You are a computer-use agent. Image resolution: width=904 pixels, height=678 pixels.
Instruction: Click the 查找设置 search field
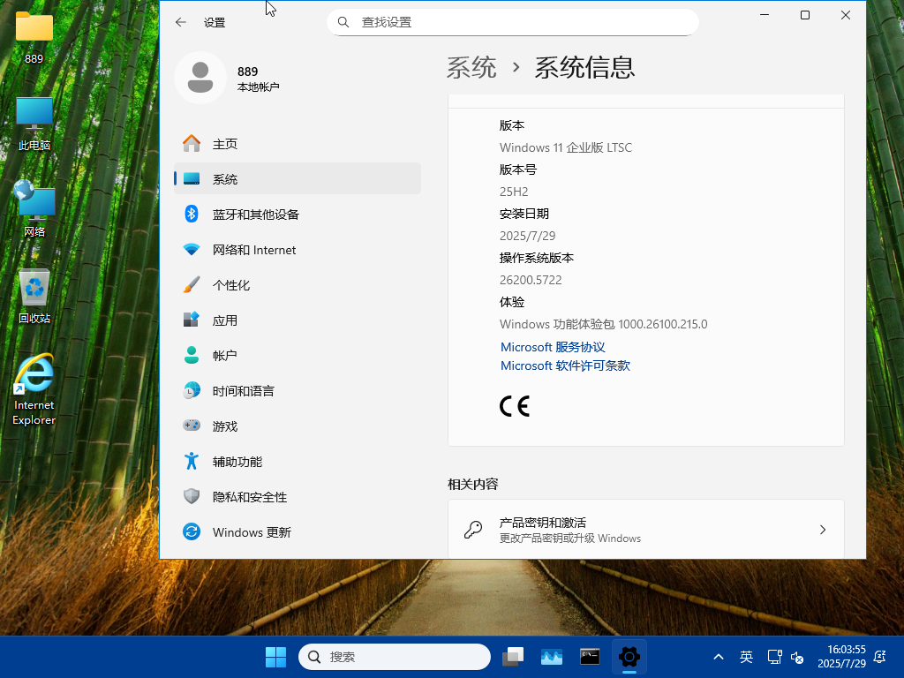[x=513, y=22]
